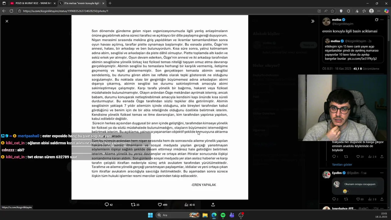391x220 pixels.
Task: Close the photo viewer with X
Action: click(x=7, y=21)
